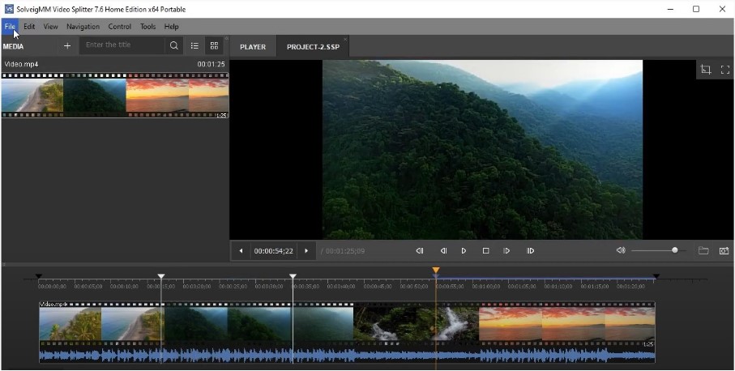This screenshot has width=735, height=371.
Task: Click the left arrow beside the timecode
Action: (x=241, y=251)
